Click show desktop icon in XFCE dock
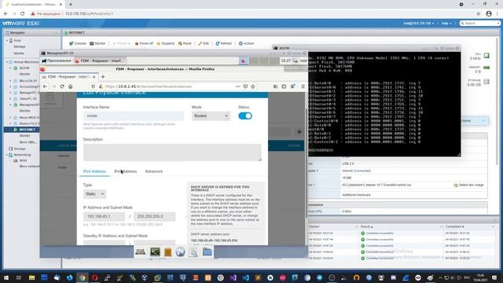The width and height of the screenshot is (503, 283). 140,252
